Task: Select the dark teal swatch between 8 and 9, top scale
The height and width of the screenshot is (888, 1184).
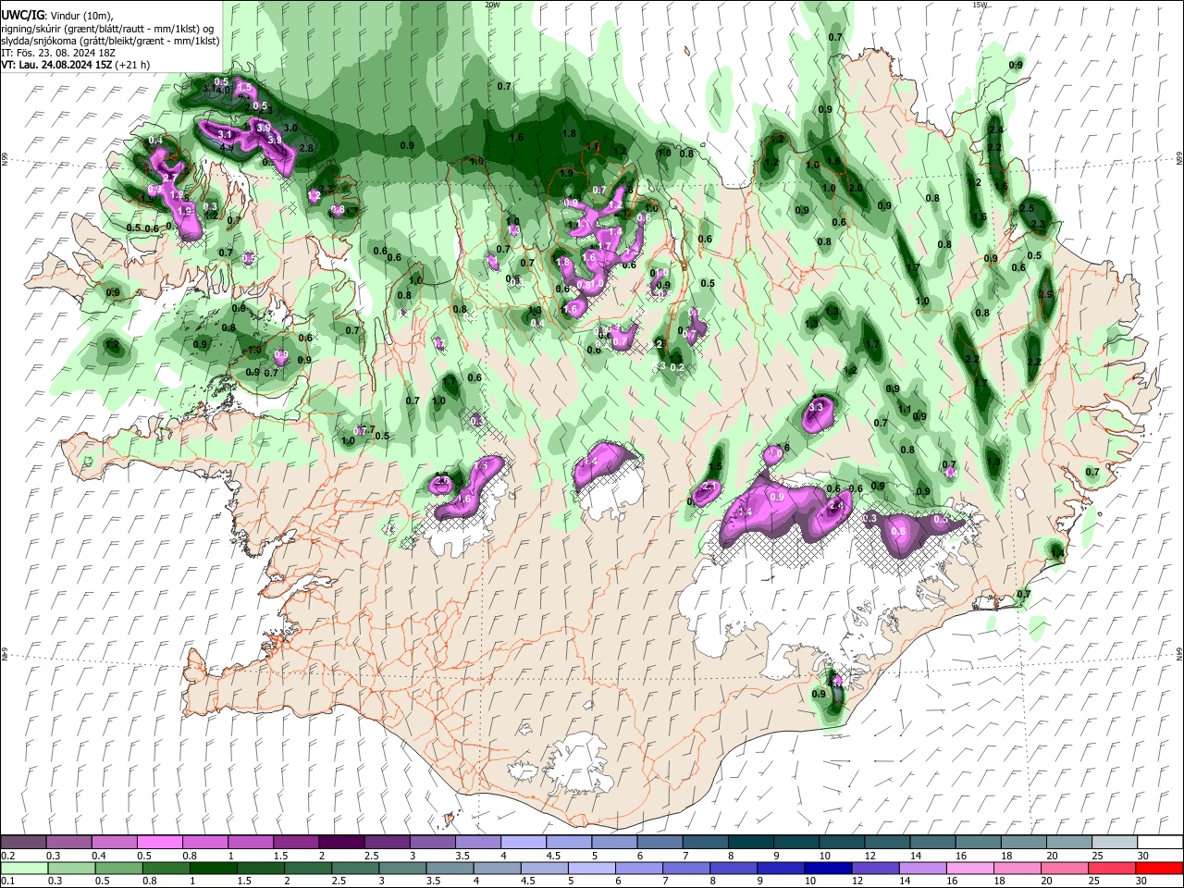Action: click(750, 843)
